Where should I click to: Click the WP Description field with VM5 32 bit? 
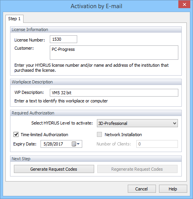click(114, 93)
